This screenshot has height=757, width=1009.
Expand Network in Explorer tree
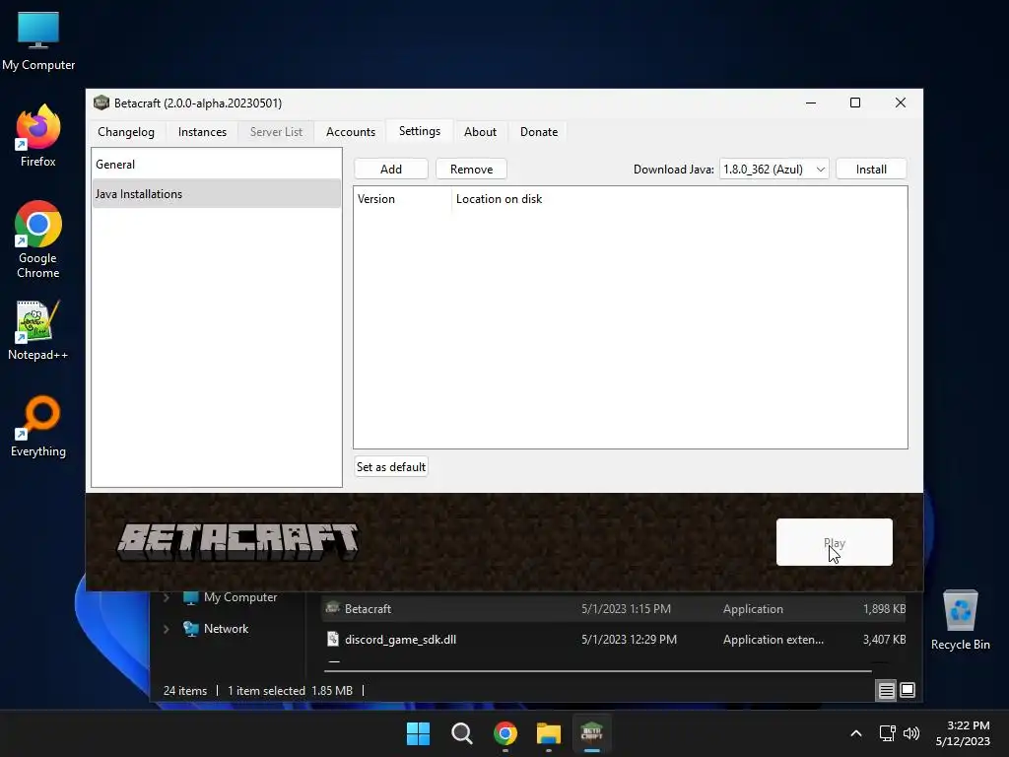tap(166, 629)
